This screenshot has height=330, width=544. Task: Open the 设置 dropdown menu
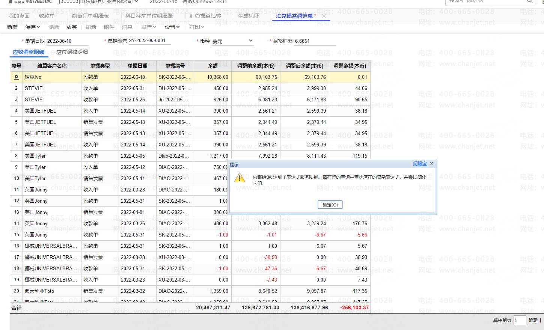pos(172,27)
